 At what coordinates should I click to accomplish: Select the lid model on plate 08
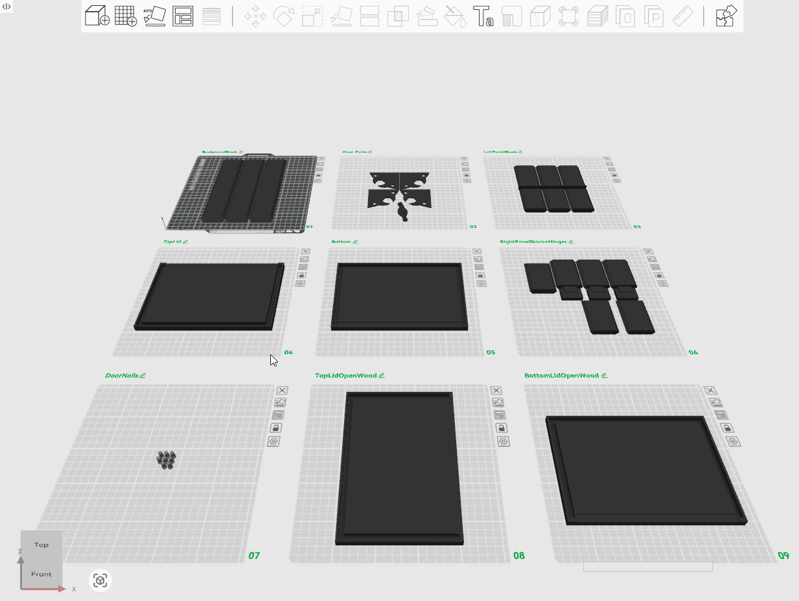[x=400, y=468]
